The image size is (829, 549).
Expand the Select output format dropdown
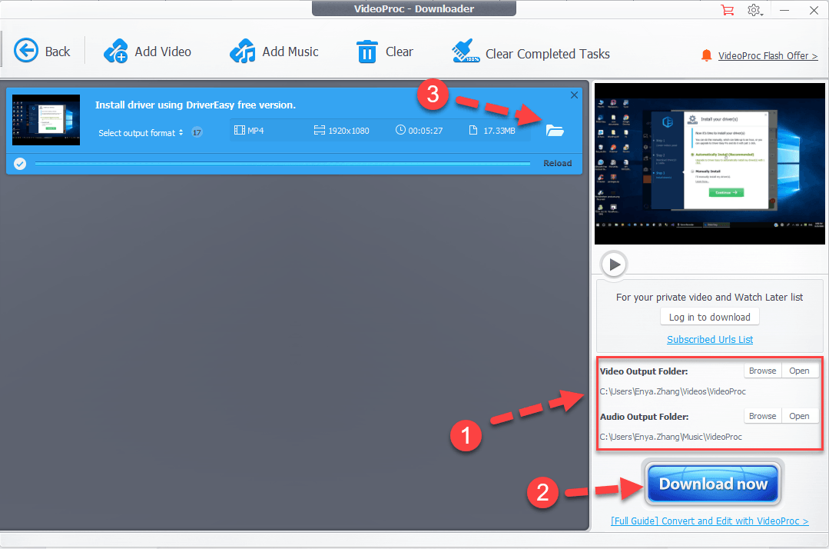tap(141, 133)
